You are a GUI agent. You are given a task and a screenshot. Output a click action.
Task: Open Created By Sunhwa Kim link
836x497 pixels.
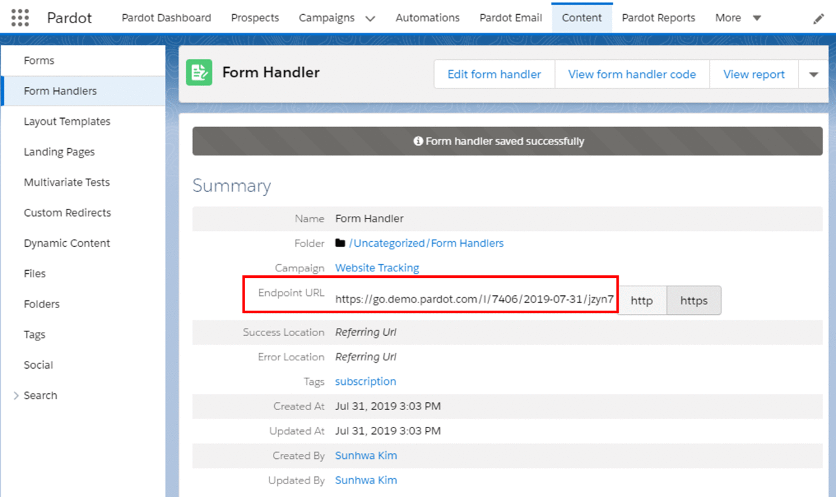click(366, 455)
